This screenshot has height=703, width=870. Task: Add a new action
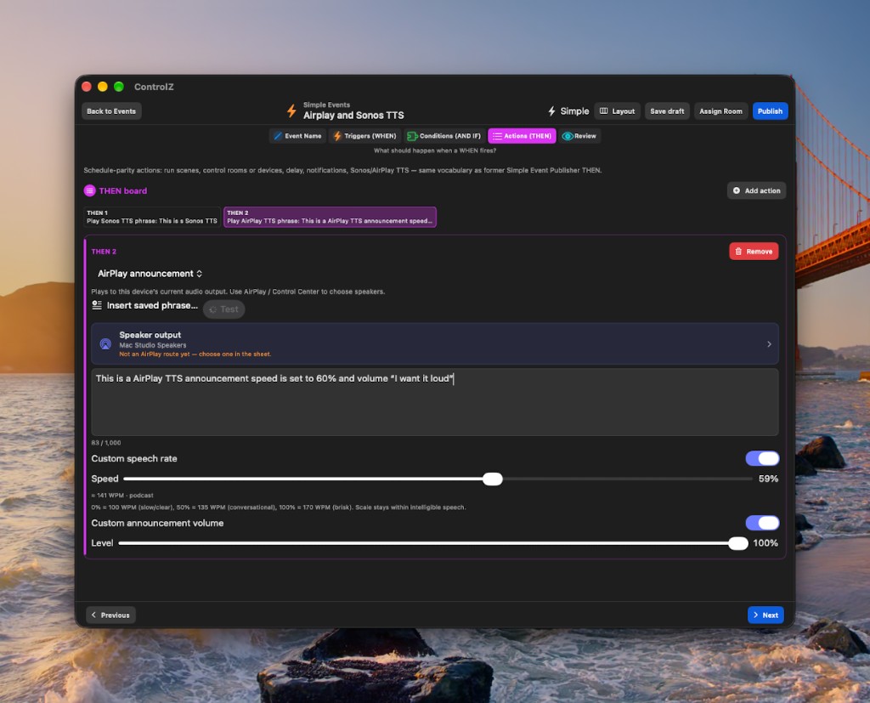[x=756, y=190]
